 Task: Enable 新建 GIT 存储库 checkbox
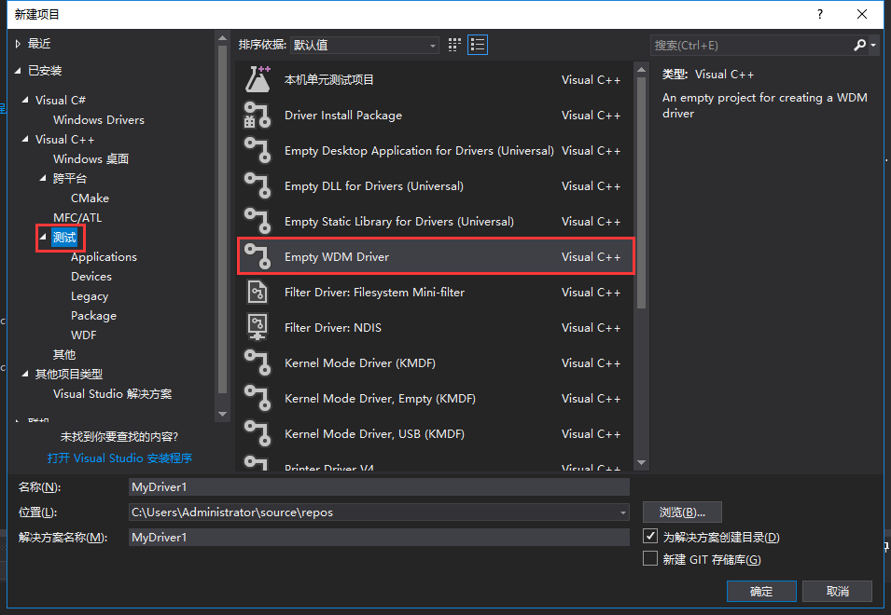pyautogui.click(x=650, y=558)
